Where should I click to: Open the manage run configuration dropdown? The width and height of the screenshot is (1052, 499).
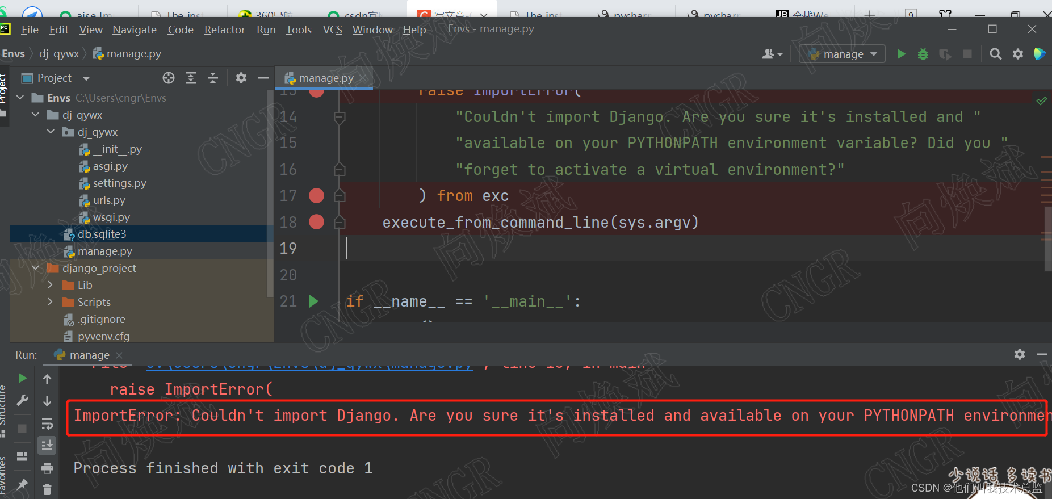(842, 54)
